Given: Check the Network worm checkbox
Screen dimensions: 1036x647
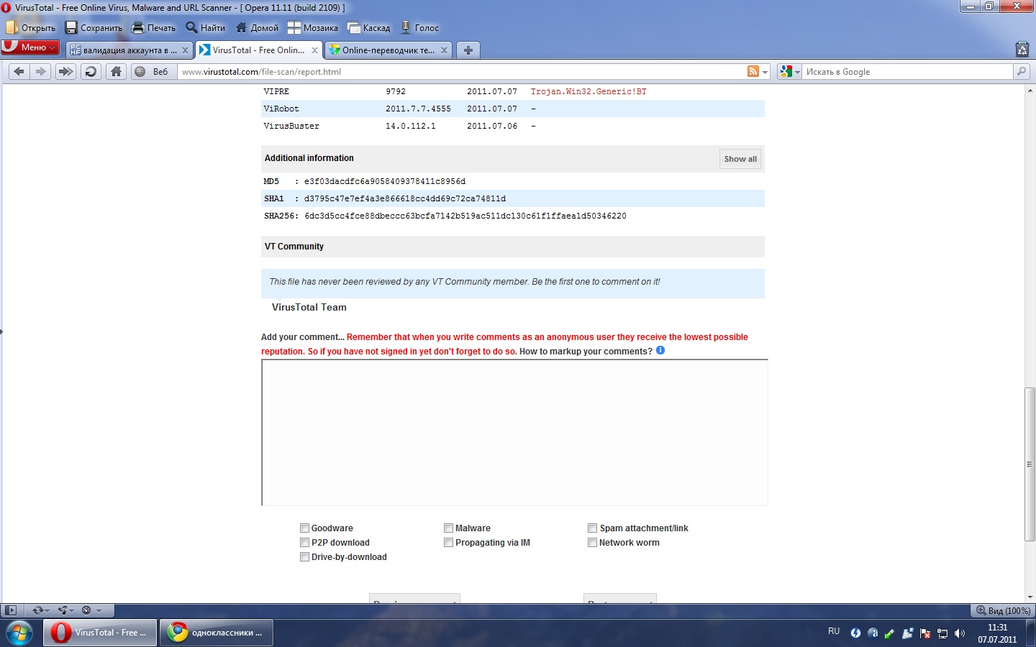Looking at the screenshot, I should [592, 543].
